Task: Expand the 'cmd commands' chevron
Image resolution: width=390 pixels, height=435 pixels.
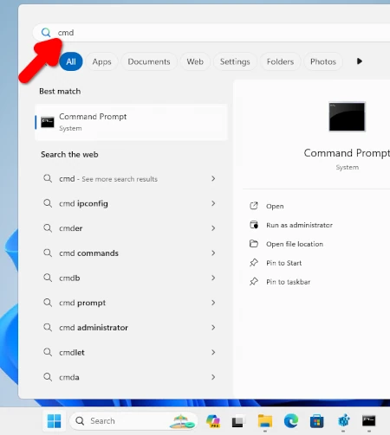Action: 213,253
